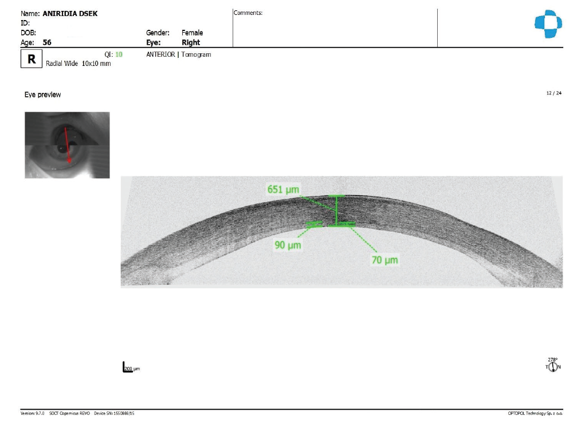Click the Version 9.7.0 footer text
The image size is (581, 435).
tap(32, 413)
